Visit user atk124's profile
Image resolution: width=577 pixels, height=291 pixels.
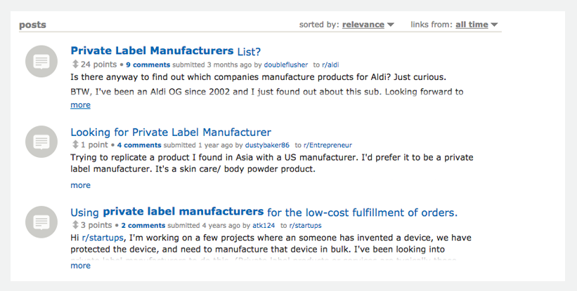(264, 226)
